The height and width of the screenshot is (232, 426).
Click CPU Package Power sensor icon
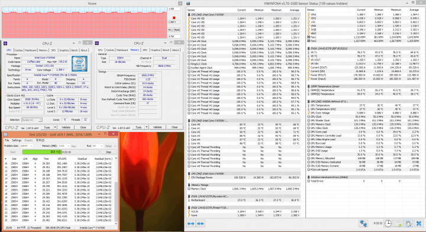[189, 178]
